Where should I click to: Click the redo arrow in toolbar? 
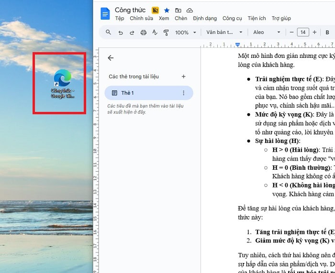[132, 33]
